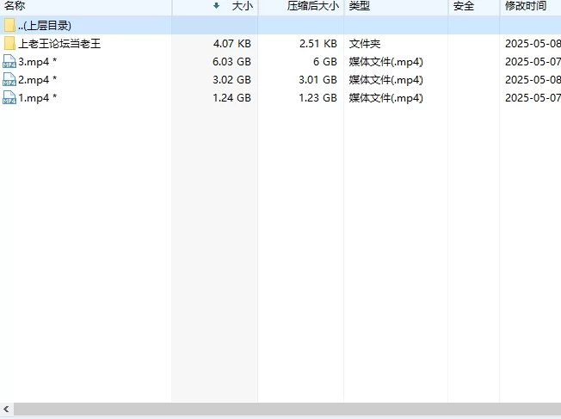This screenshot has width=561, height=419.
Task: Click the sort direction arrow in size column
Action: (216, 5)
